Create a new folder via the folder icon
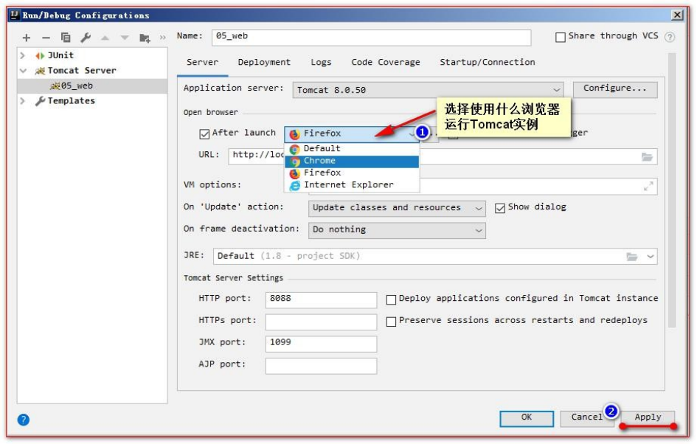The image size is (697, 444). click(x=145, y=38)
